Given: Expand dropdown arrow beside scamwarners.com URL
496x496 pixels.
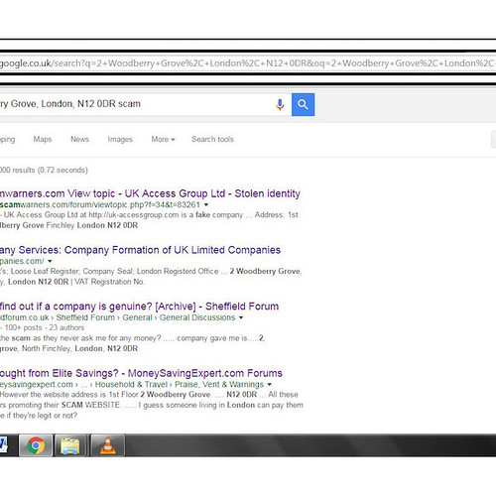Looking at the screenshot, I should point(206,205).
